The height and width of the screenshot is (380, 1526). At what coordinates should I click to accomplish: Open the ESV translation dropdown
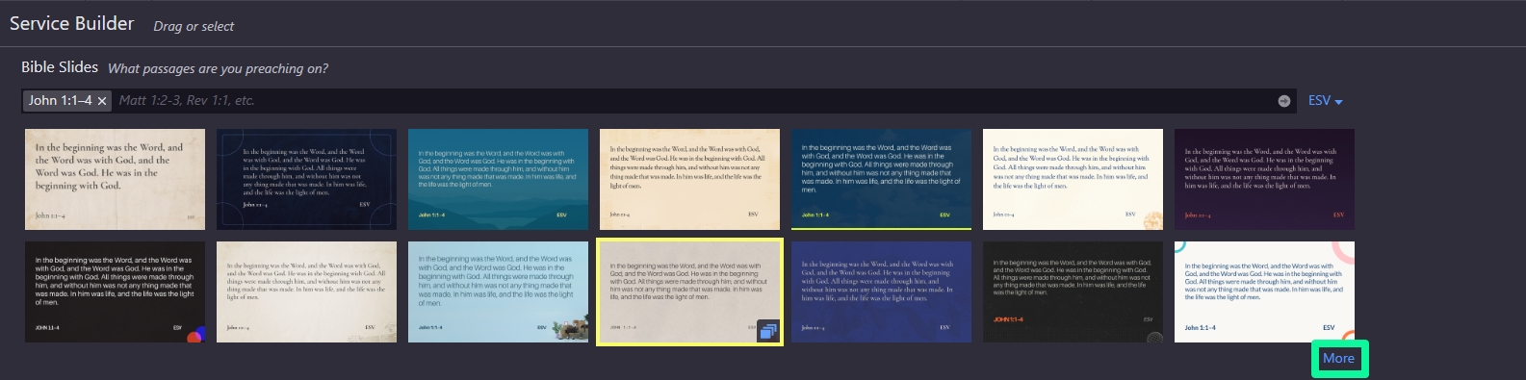[1325, 100]
